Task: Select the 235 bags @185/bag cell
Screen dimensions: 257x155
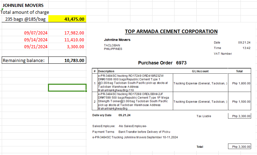Action: click(26, 19)
